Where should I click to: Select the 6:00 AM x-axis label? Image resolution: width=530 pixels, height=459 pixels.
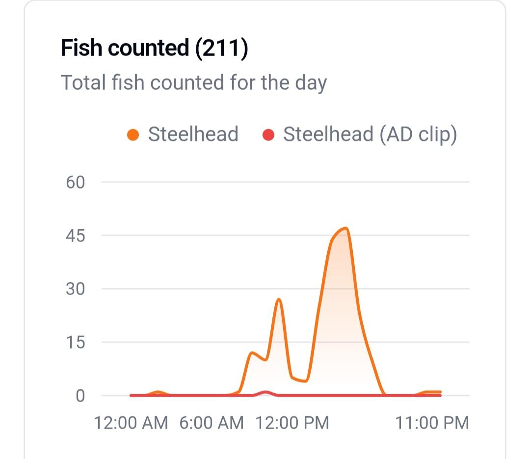(x=212, y=423)
